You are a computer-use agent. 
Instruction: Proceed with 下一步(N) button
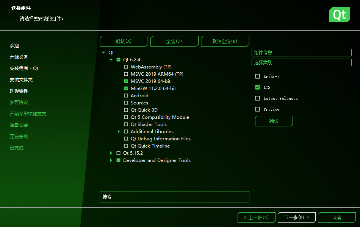297,218
